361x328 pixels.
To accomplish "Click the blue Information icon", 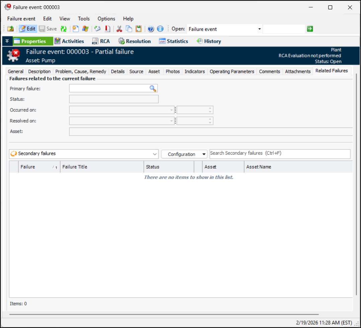I will pos(160,29).
